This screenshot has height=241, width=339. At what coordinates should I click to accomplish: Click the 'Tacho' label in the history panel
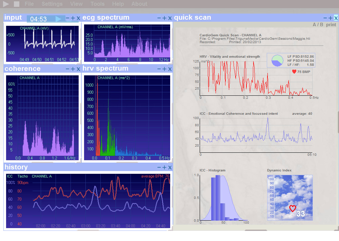(x=22, y=176)
